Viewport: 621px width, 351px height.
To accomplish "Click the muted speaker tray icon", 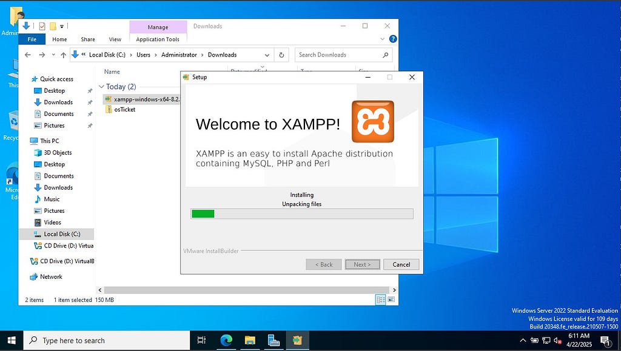I will pyautogui.click(x=558, y=340).
